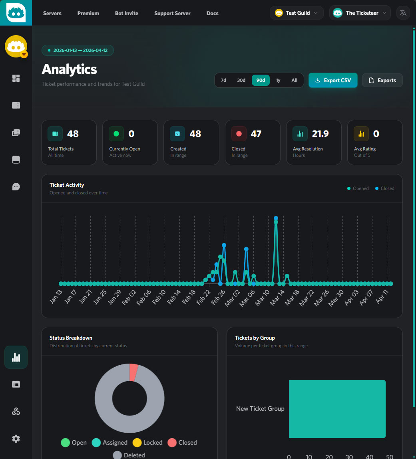Open the settings gear at sidebar bottom
The height and width of the screenshot is (459, 416).
click(16, 438)
